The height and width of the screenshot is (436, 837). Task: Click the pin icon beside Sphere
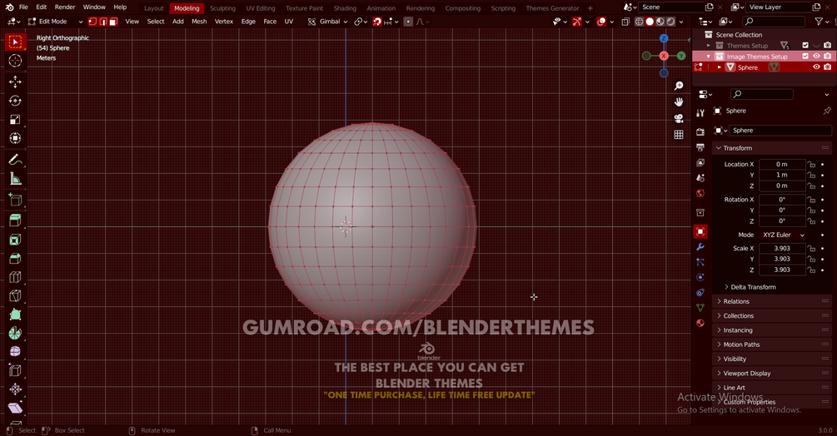click(826, 111)
